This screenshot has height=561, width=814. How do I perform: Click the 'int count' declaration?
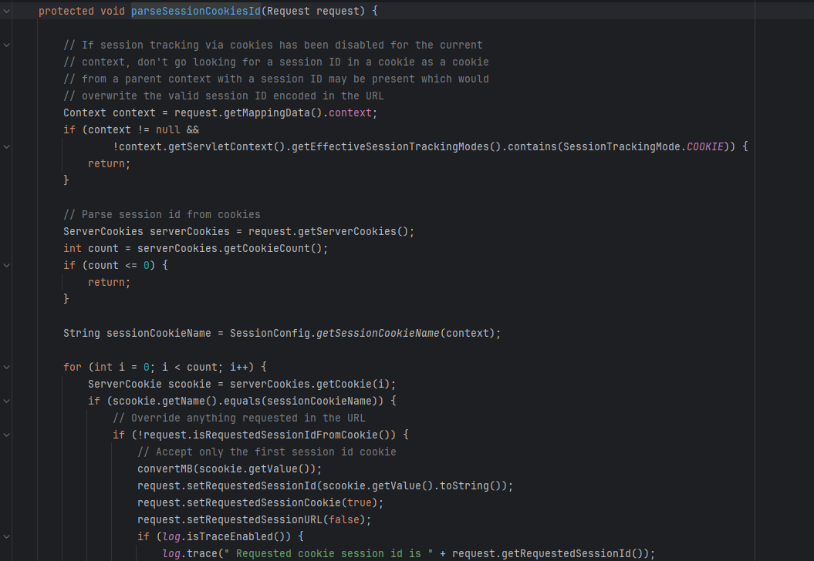pos(91,248)
